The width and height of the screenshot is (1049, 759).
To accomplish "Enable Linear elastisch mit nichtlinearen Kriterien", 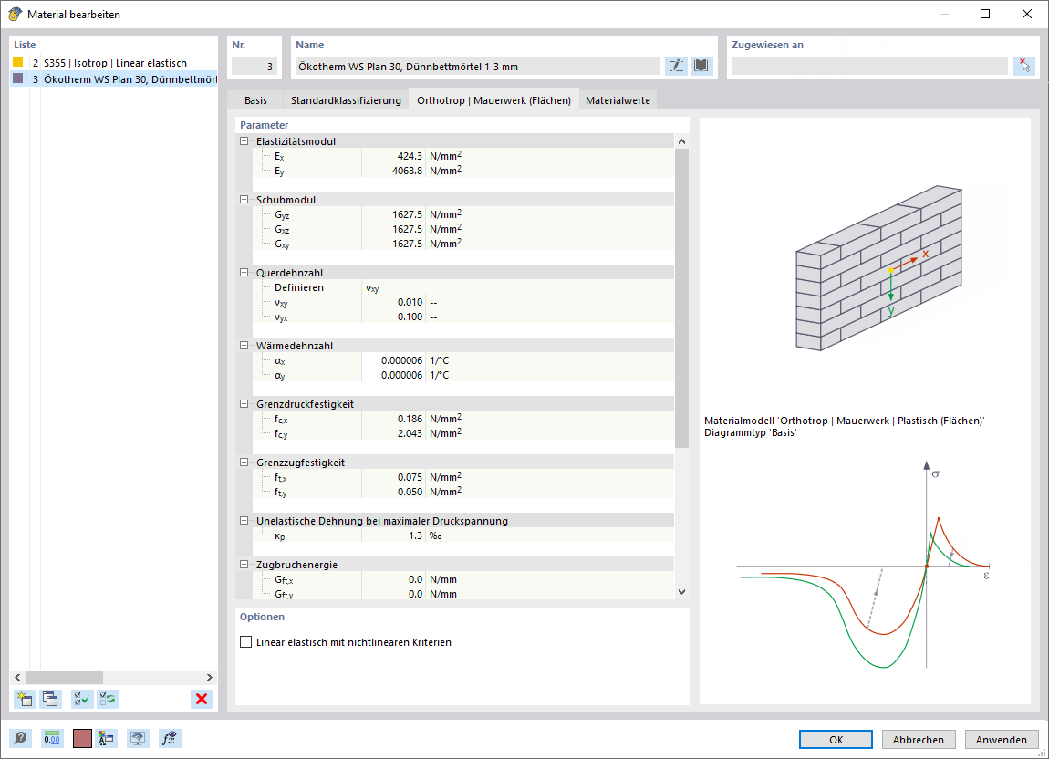I will (246, 642).
